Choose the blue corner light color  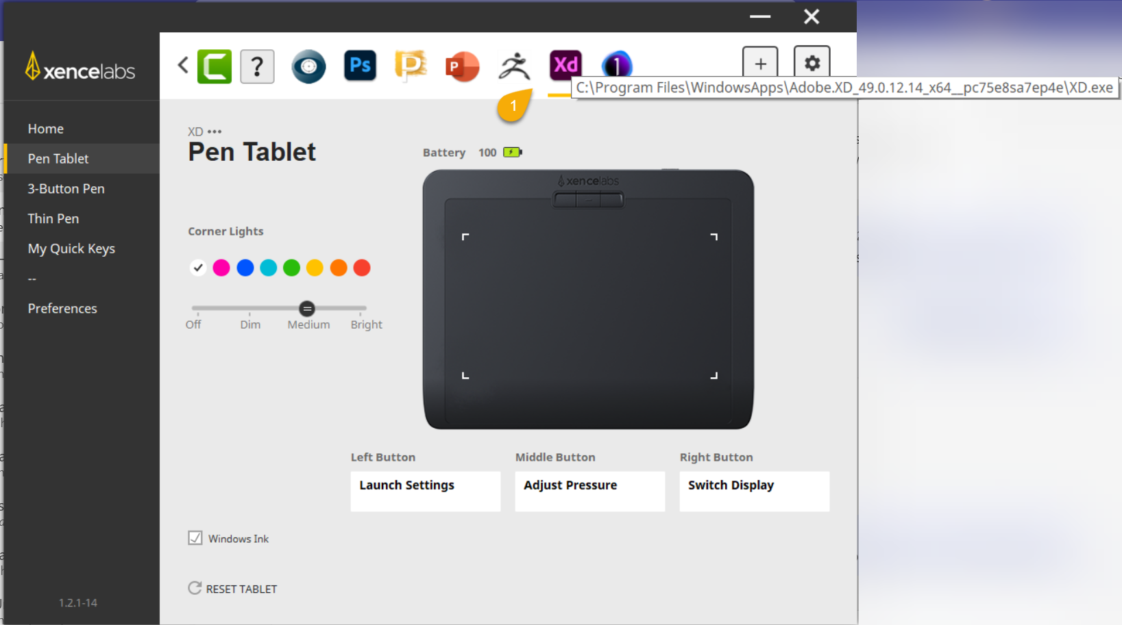coord(245,268)
